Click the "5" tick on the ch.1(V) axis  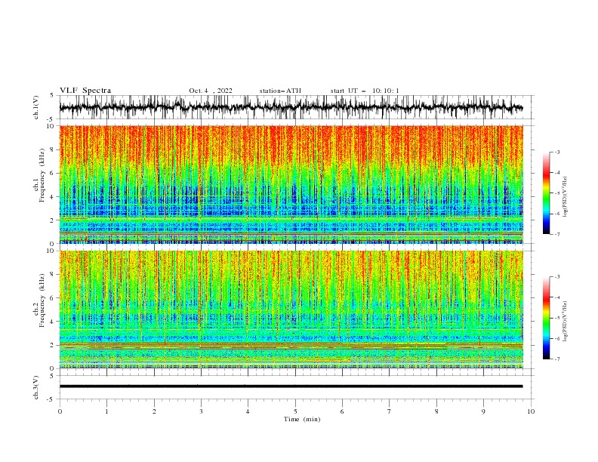(x=52, y=95)
